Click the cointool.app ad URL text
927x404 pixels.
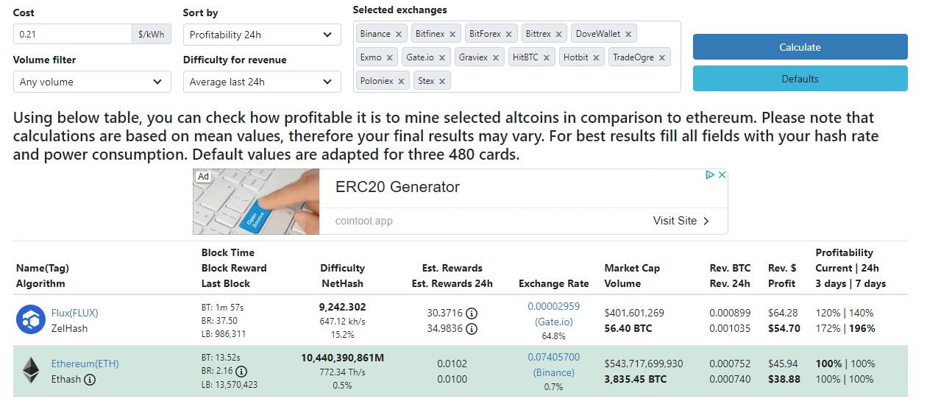[364, 221]
